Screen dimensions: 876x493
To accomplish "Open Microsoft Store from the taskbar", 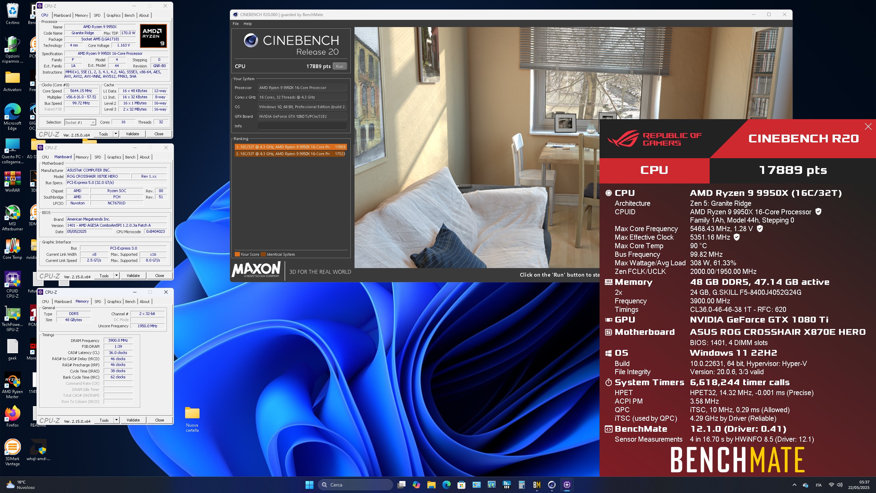I will coord(461,485).
